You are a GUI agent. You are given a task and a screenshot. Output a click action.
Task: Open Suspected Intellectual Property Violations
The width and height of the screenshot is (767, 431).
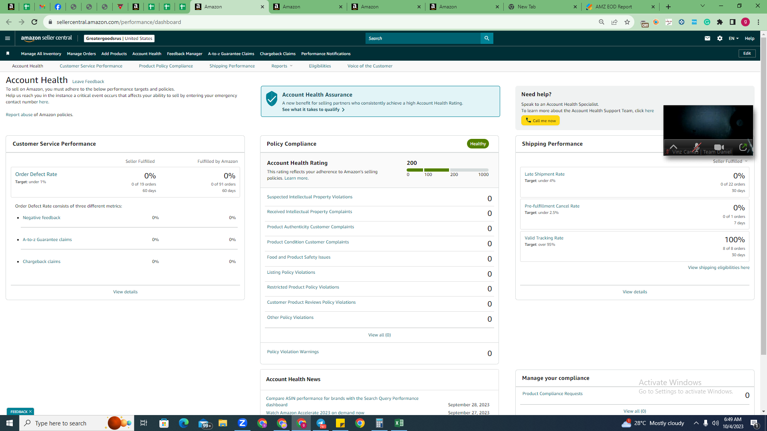[x=310, y=197]
